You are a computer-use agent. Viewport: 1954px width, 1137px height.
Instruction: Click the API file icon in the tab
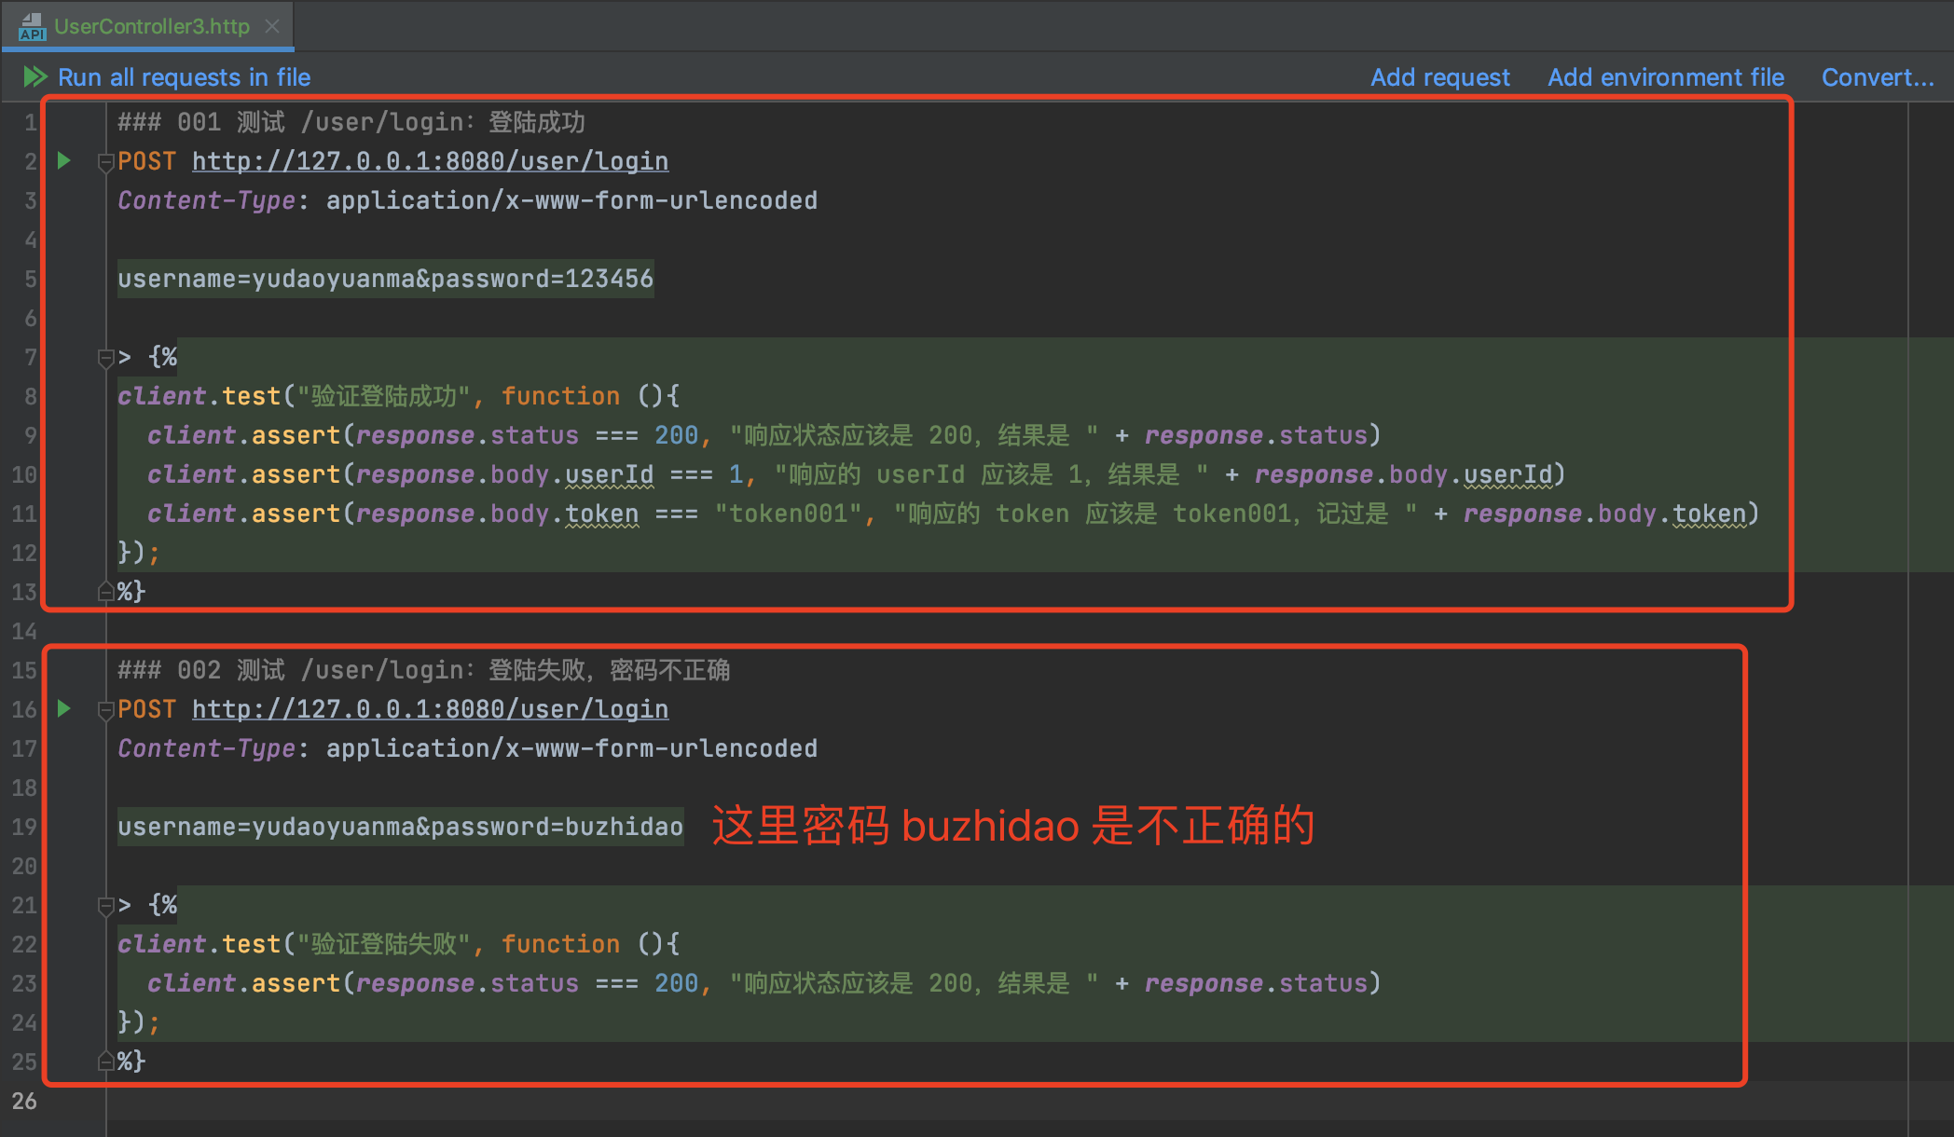pos(32,26)
